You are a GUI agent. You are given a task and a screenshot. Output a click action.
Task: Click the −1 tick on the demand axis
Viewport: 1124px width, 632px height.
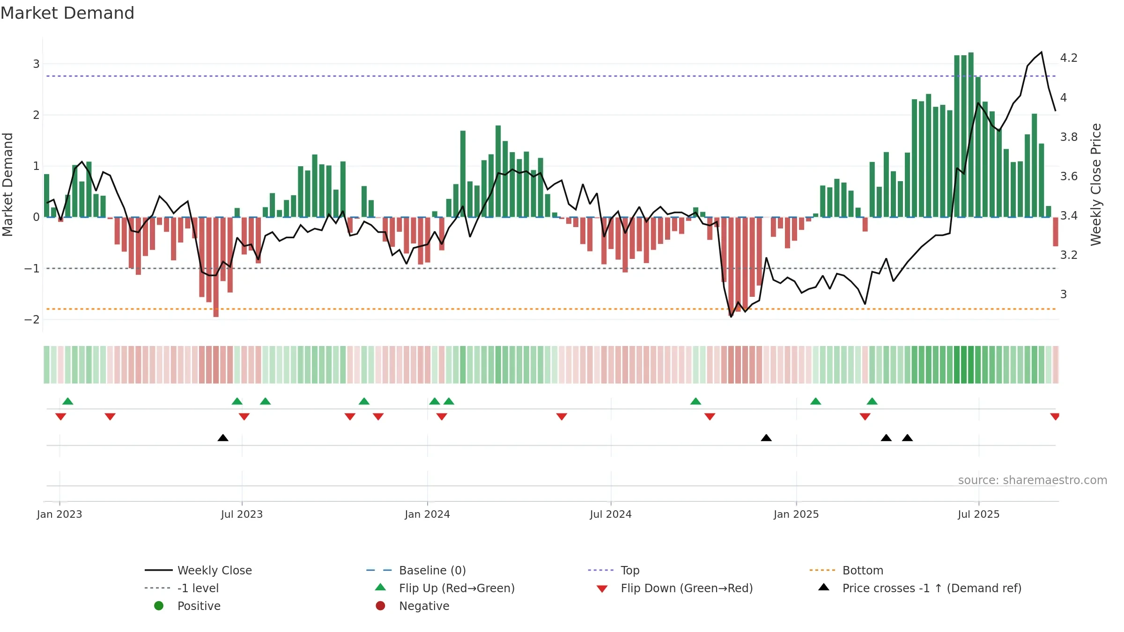(32, 268)
